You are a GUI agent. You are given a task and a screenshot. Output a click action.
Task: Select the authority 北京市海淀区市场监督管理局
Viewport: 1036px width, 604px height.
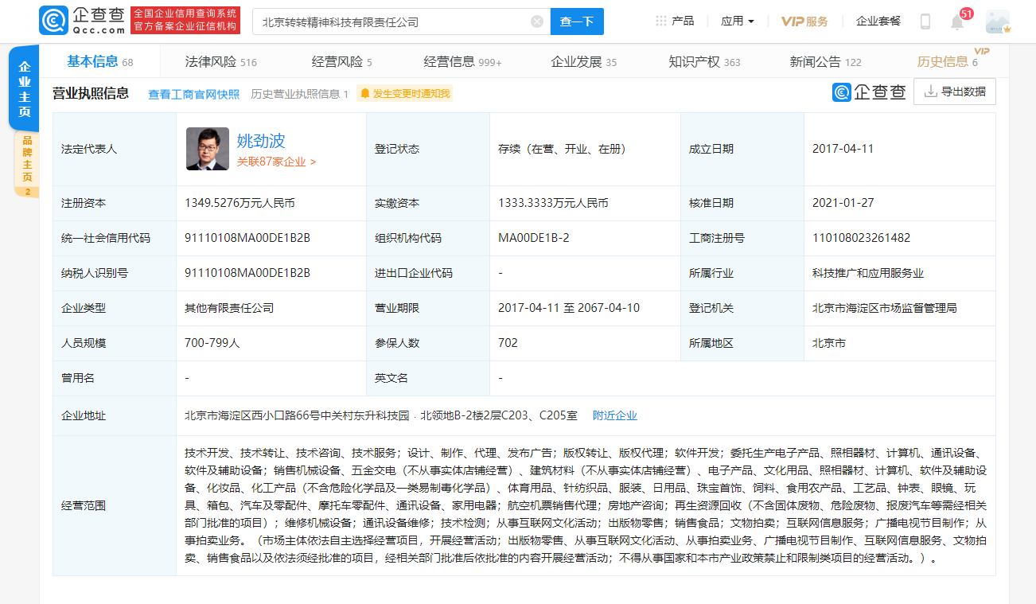884,308
